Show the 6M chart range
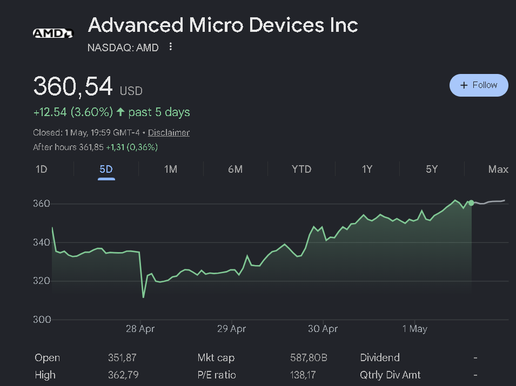This screenshot has height=386, width=516. pos(235,170)
